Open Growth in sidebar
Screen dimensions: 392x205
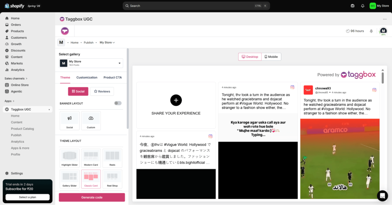(16, 44)
